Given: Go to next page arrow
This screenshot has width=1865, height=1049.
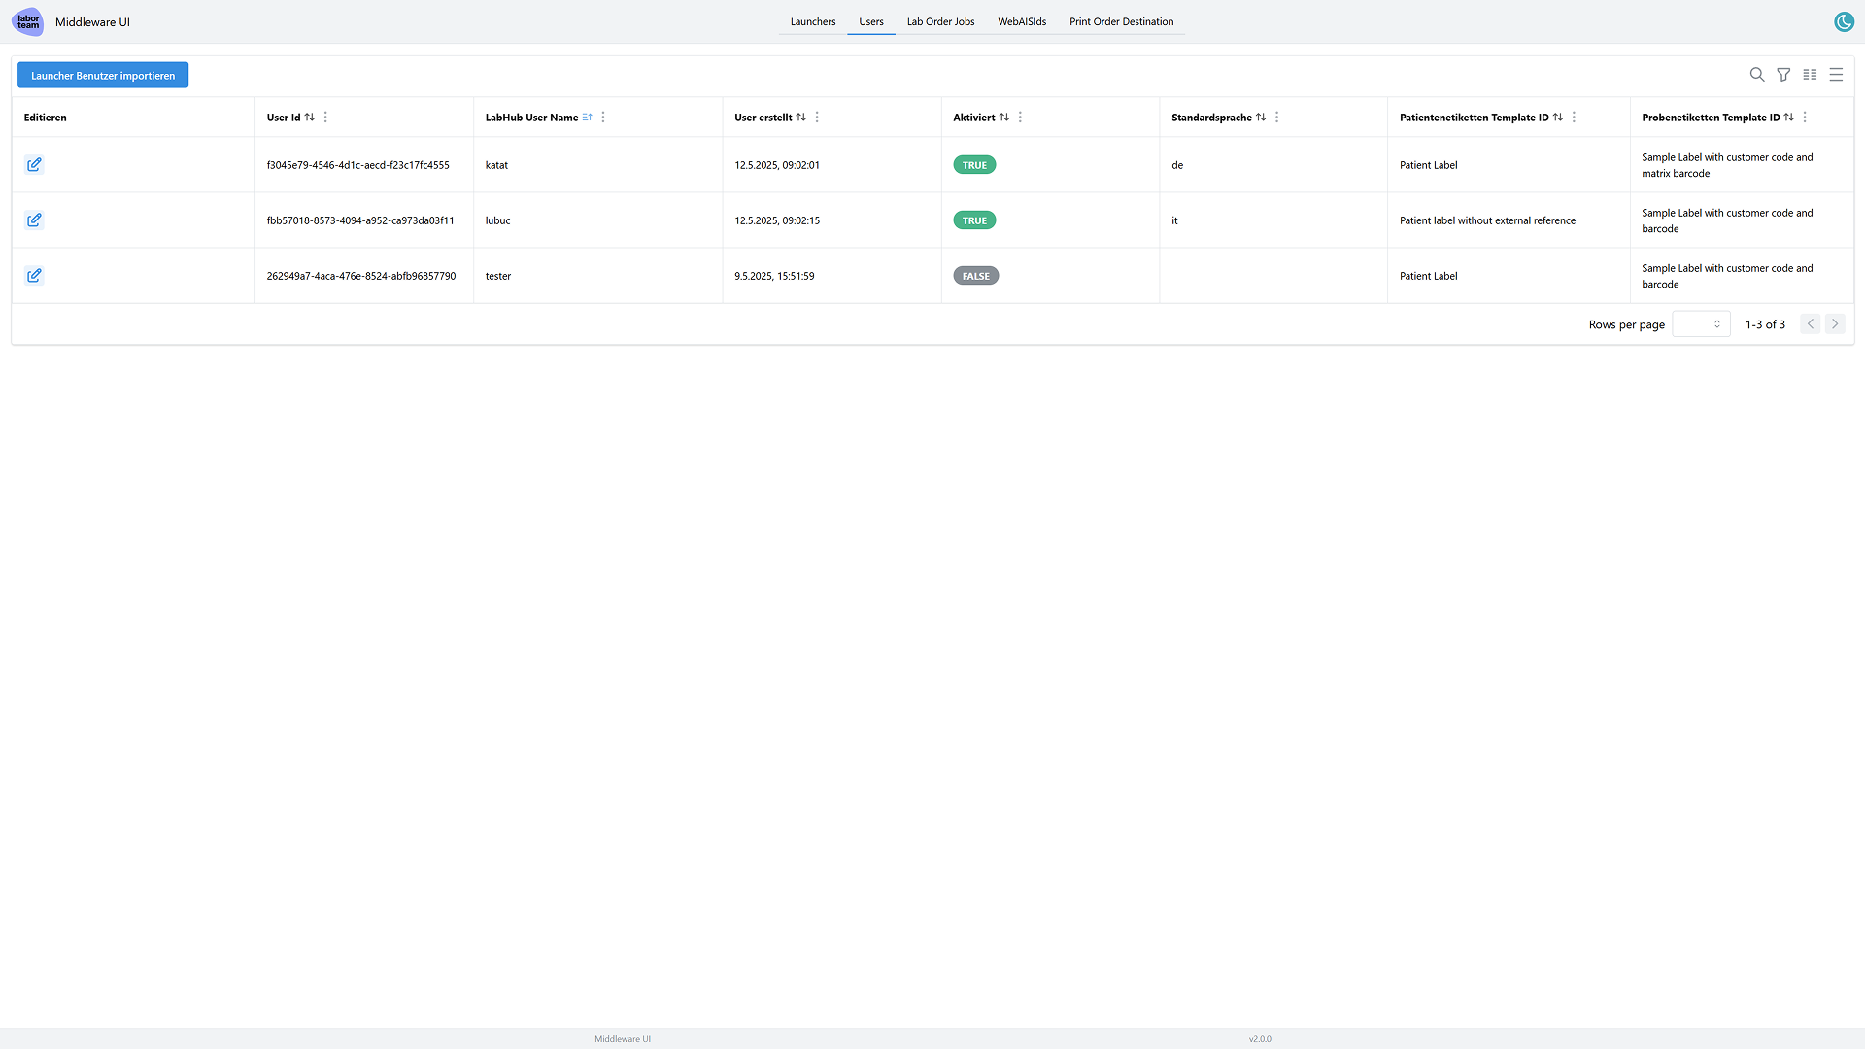Looking at the screenshot, I should pos(1835,324).
